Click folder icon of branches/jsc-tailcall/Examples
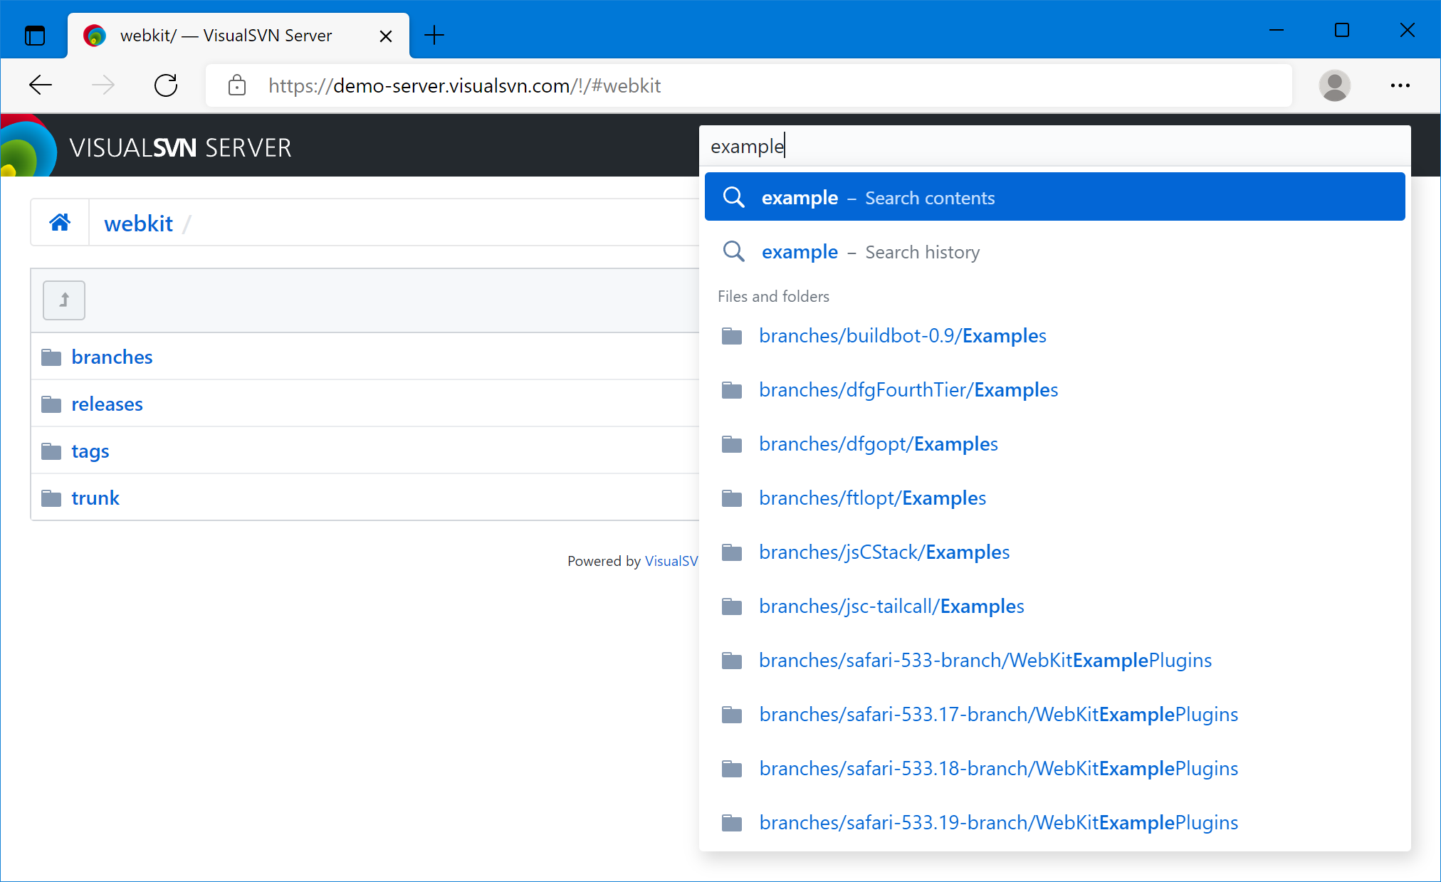Viewport: 1441px width, 882px height. point(732,607)
